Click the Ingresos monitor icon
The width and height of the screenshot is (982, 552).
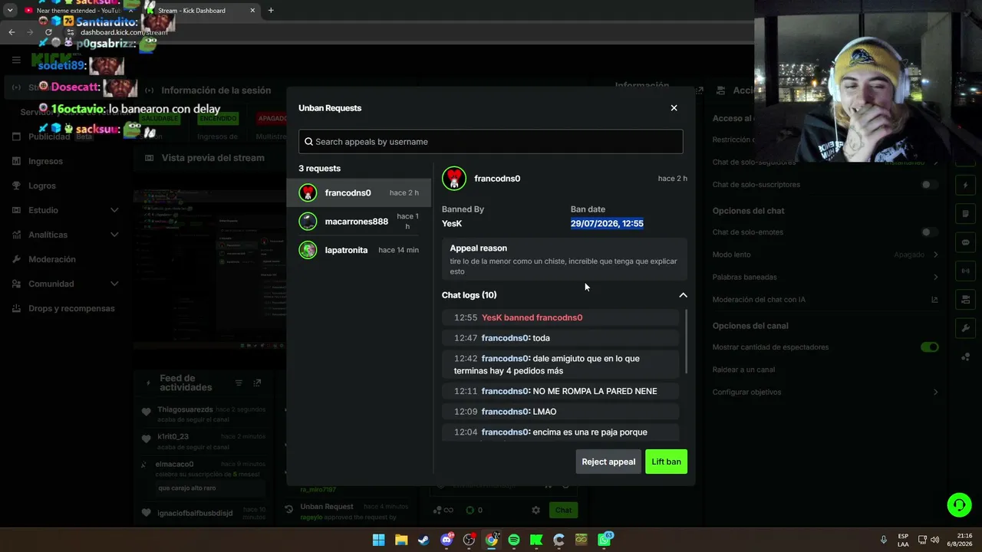pos(16,161)
